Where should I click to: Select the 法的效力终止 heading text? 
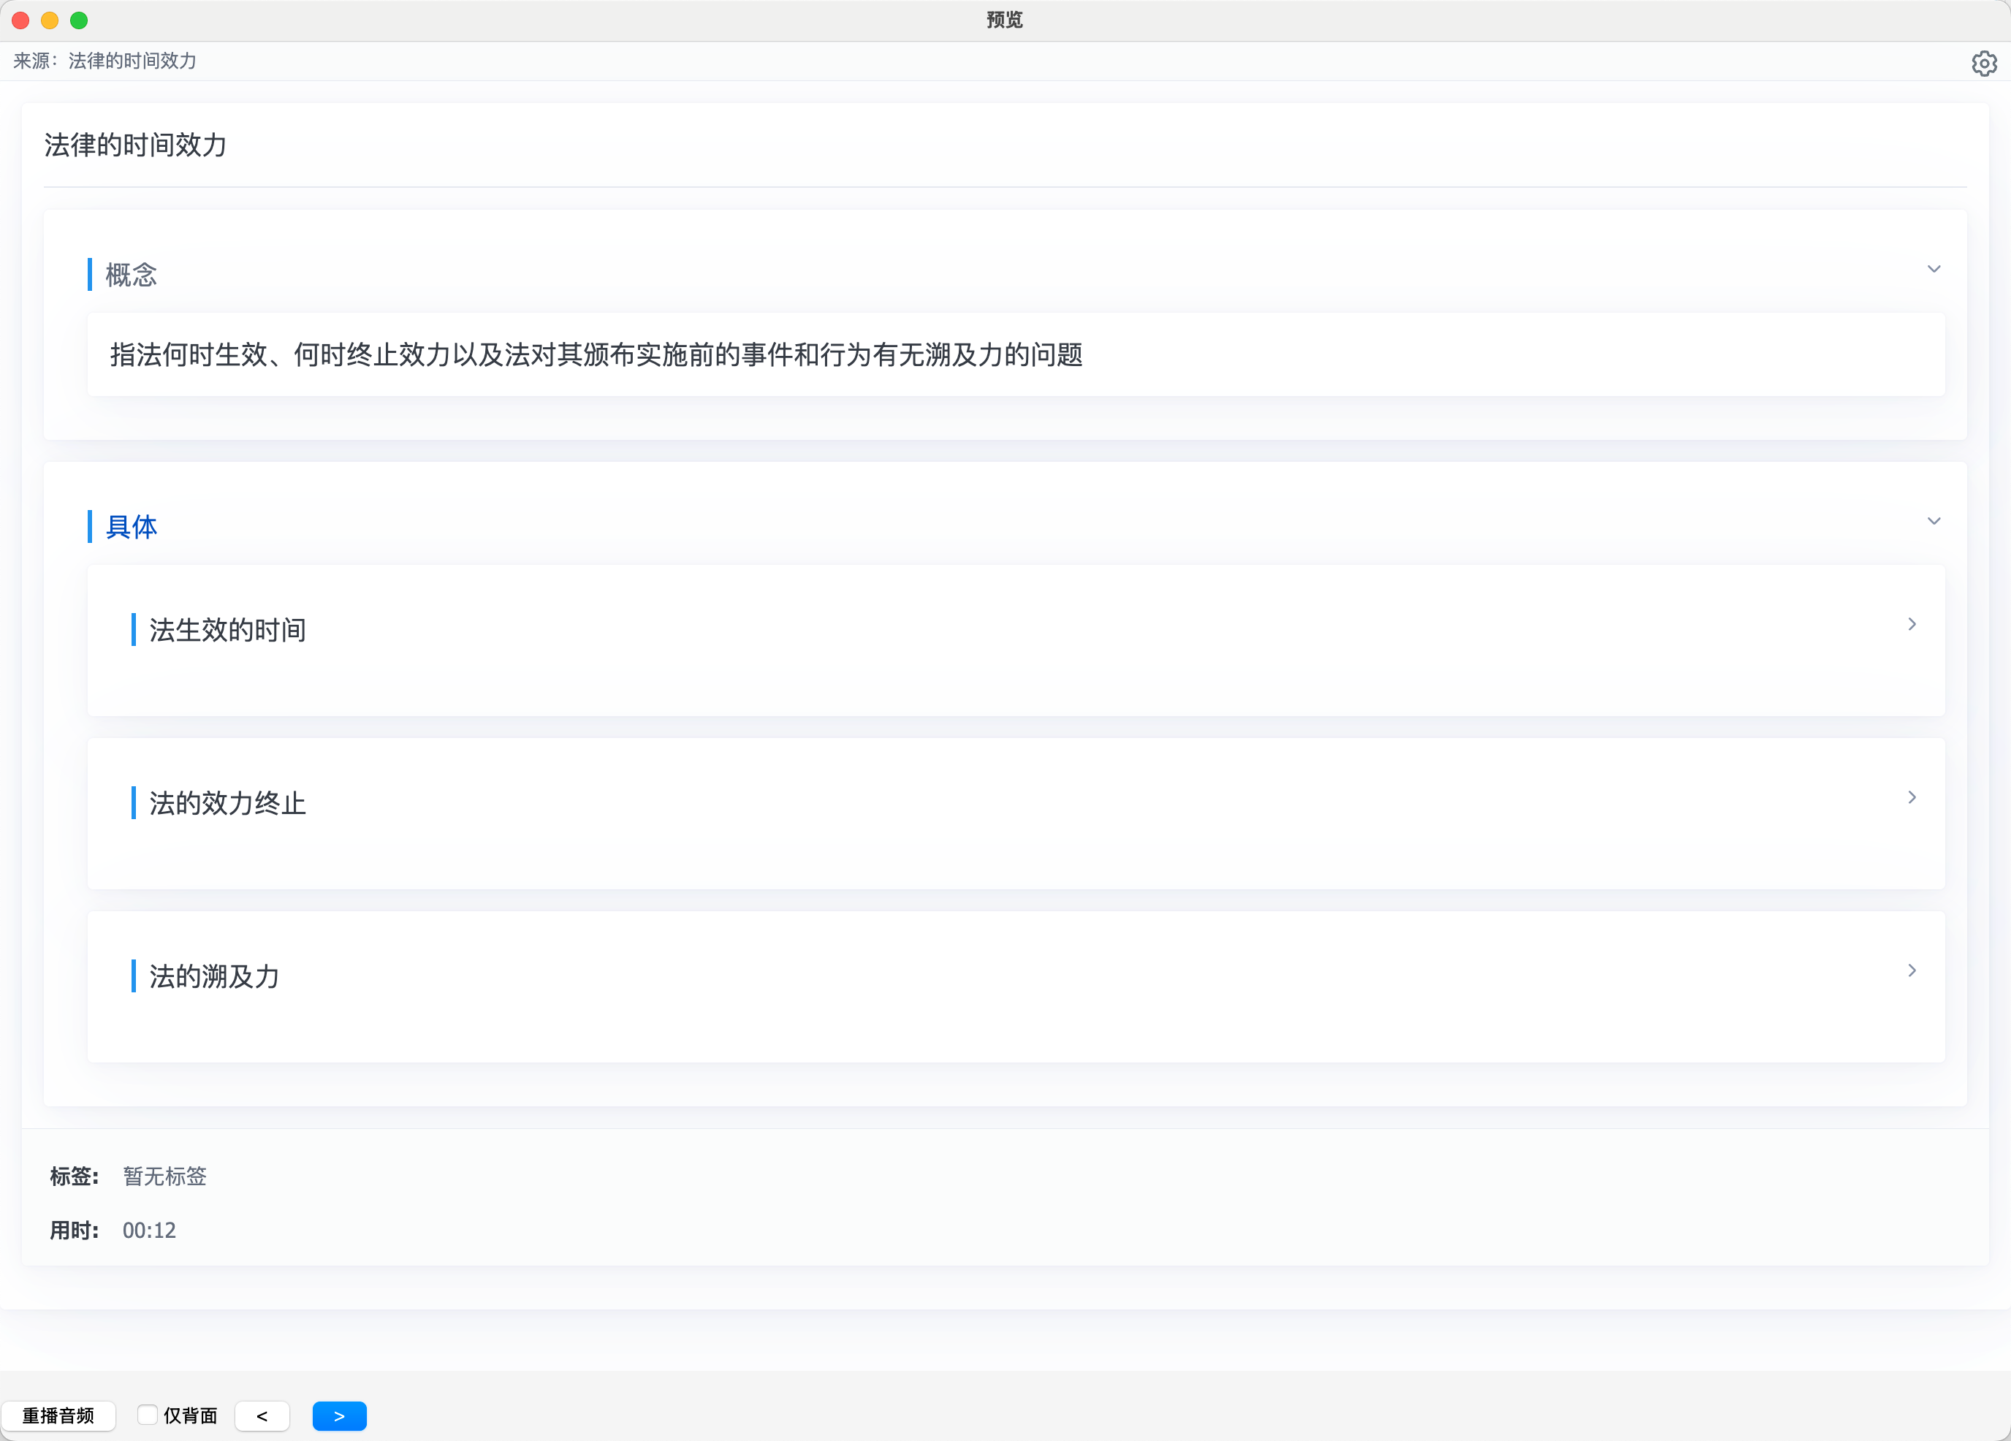[228, 802]
